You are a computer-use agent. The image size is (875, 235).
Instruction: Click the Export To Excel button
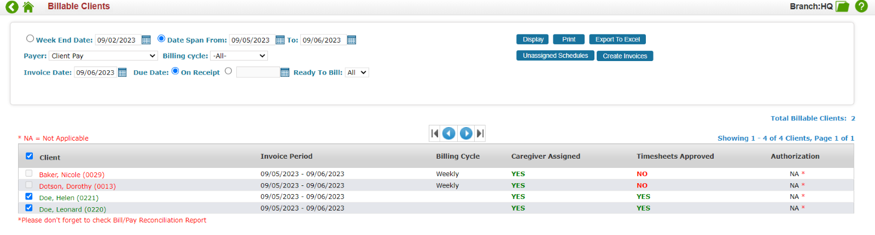617,39
